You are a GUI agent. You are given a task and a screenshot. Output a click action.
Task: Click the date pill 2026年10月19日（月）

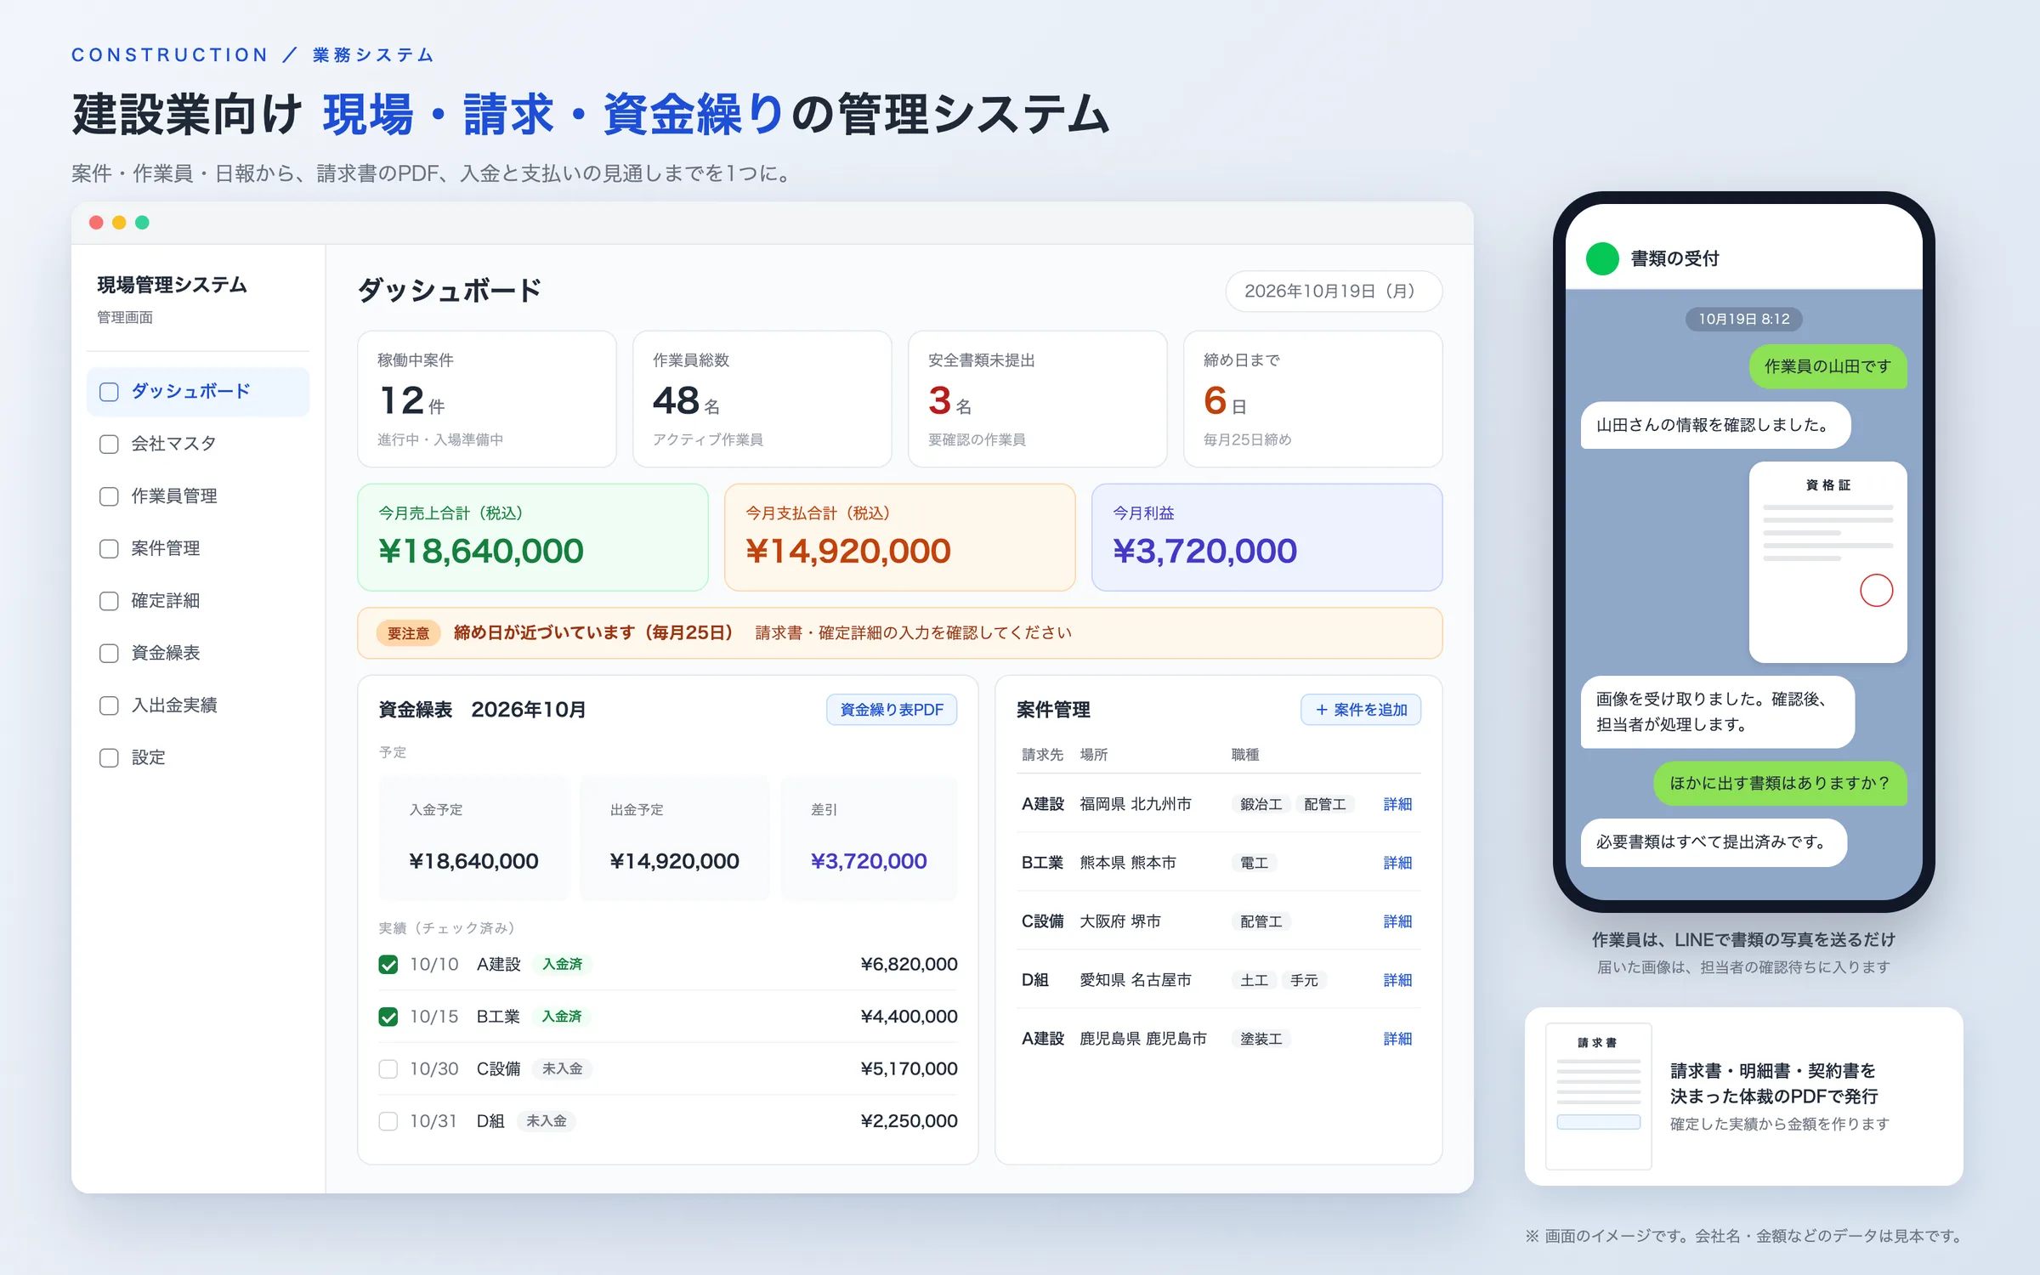pyautogui.click(x=1334, y=292)
